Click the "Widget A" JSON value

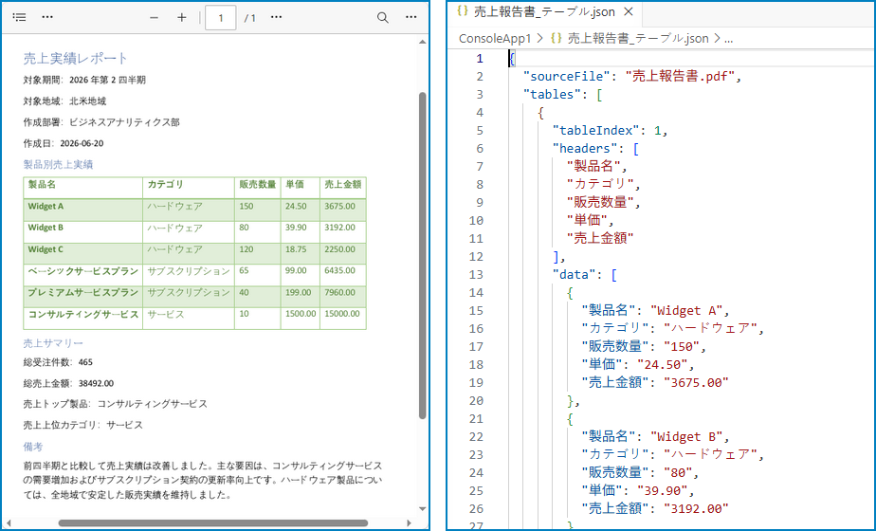(686, 310)
